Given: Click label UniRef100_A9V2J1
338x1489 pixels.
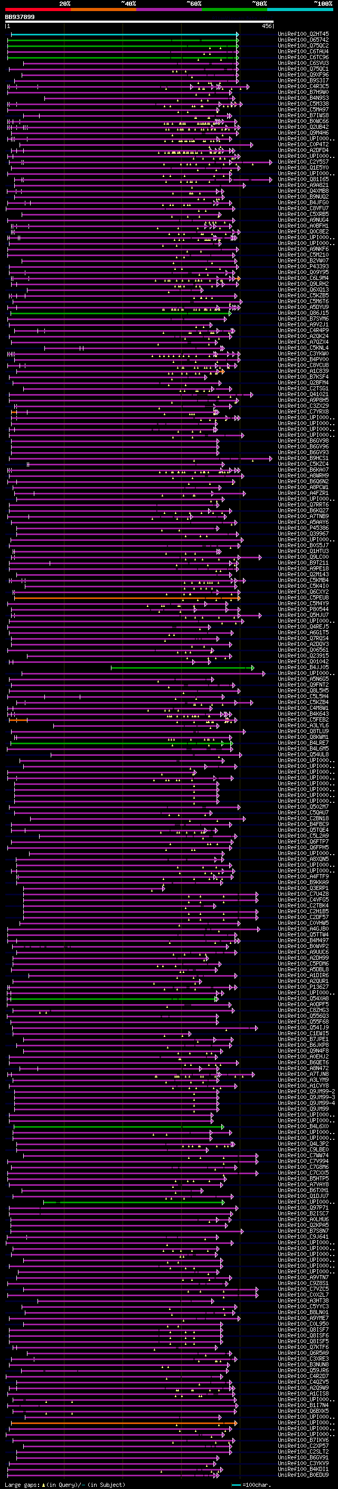Looking at the screenshot, I should [303, 325].
